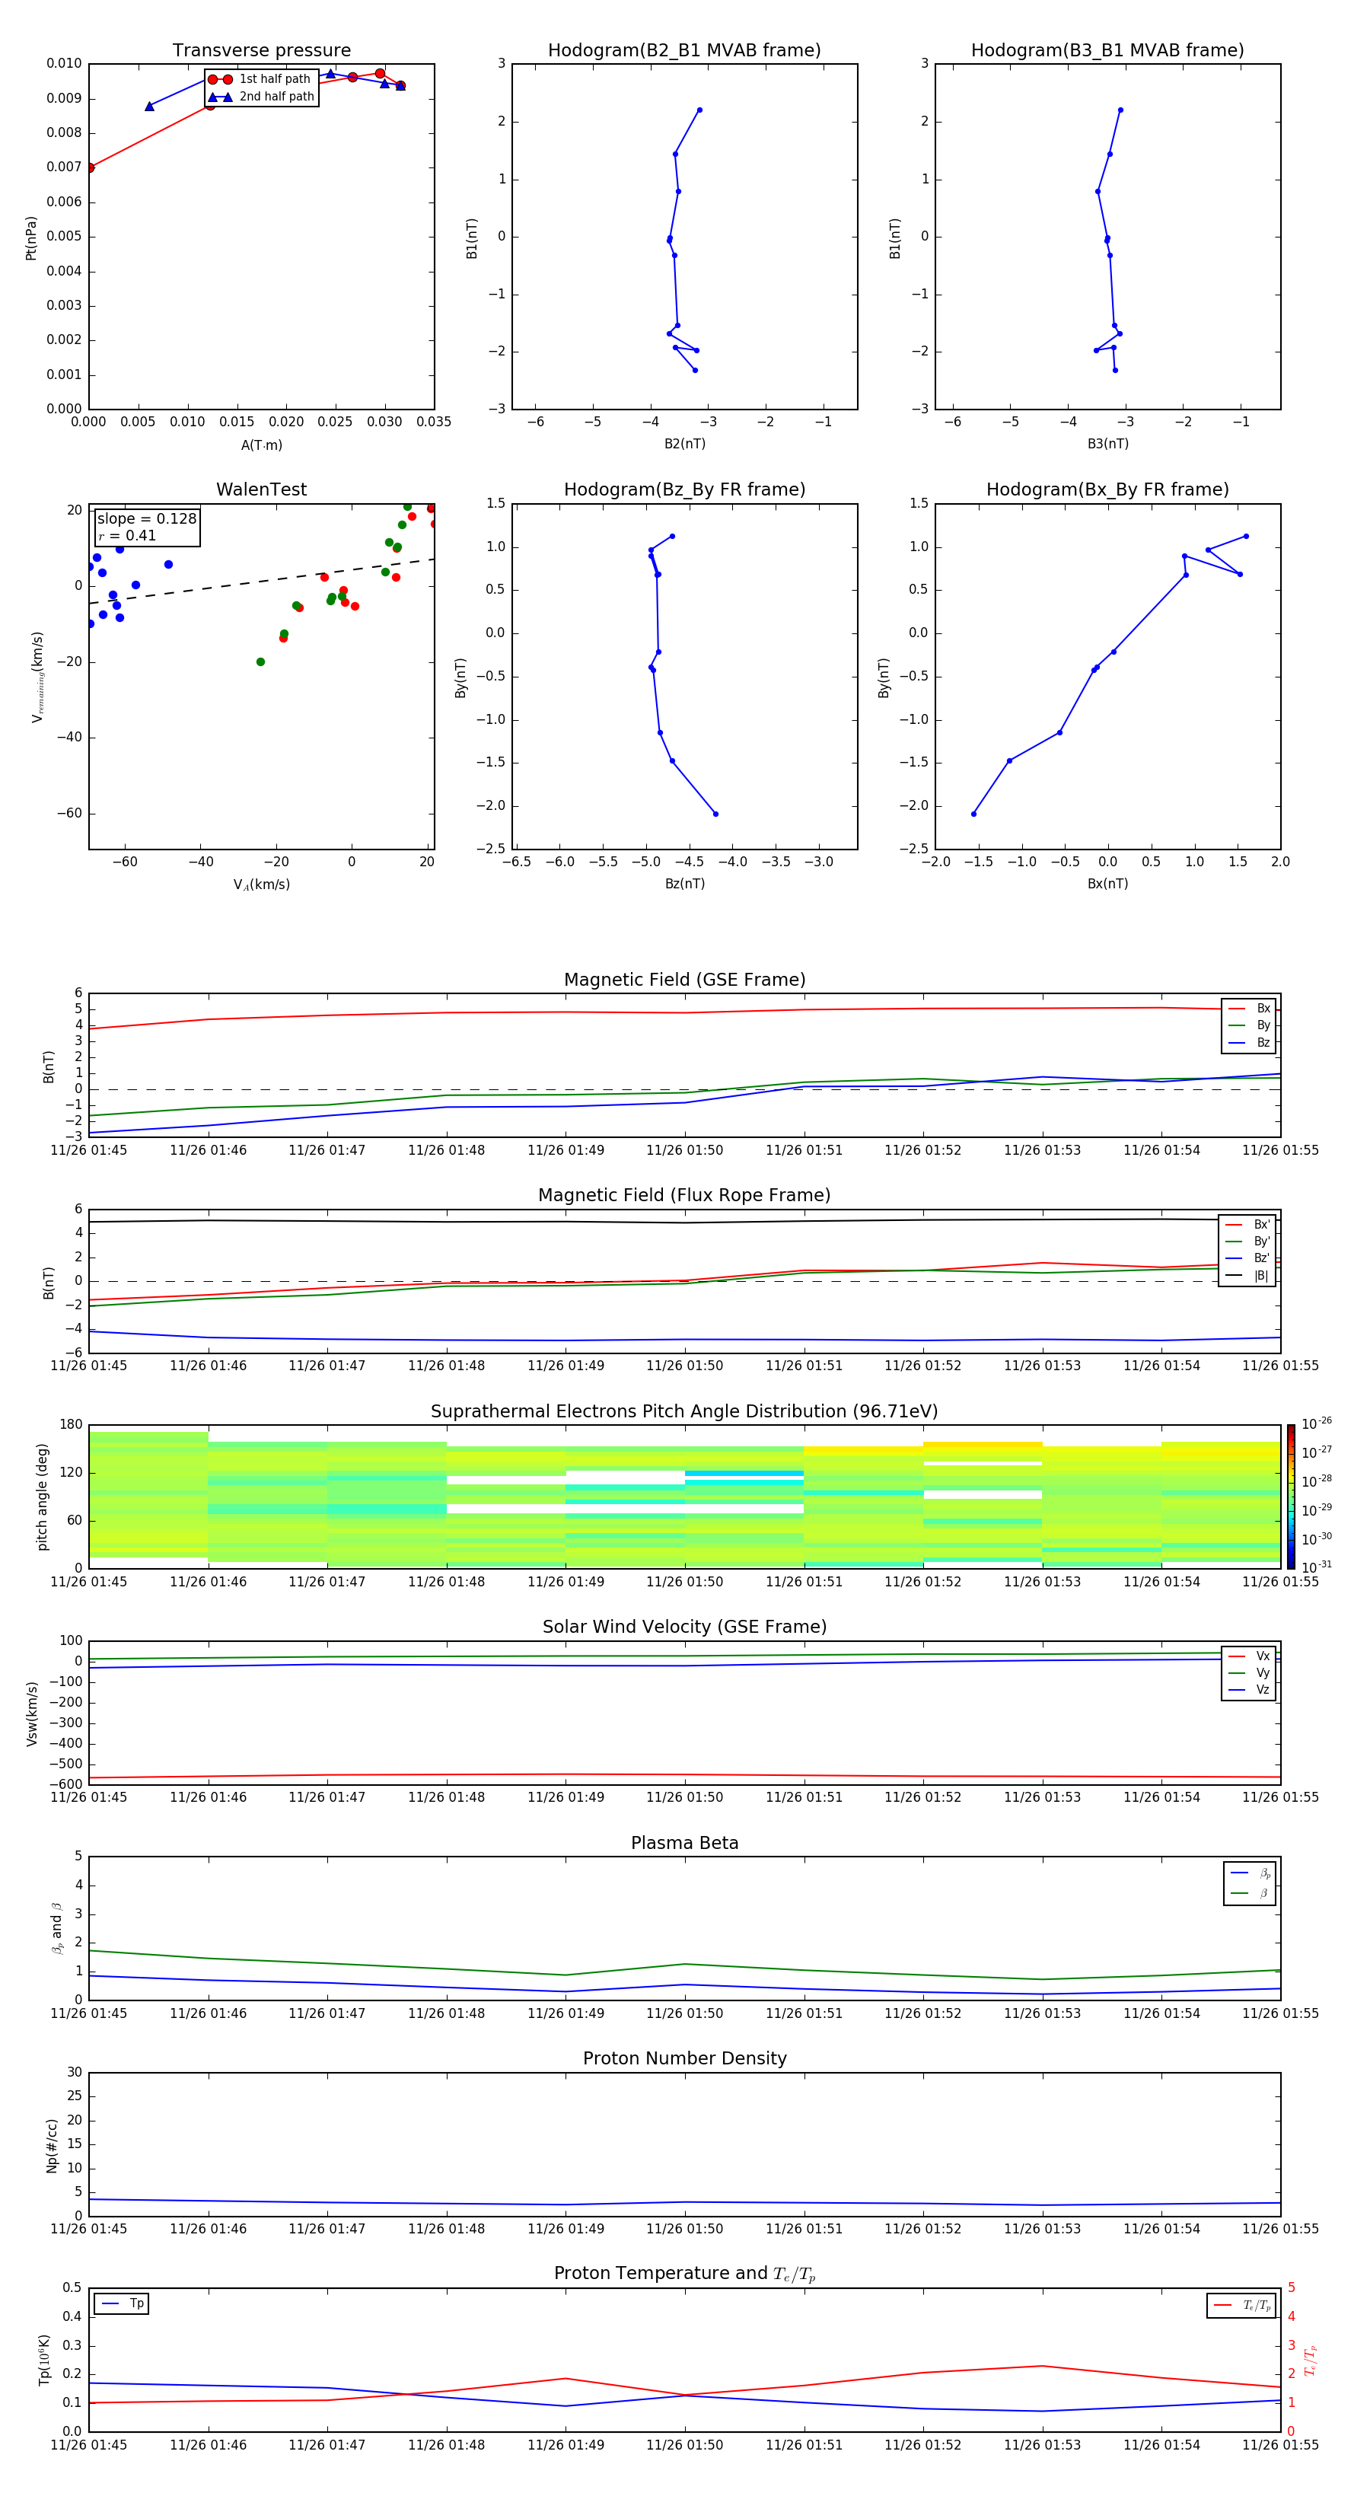This screenshot has height=2512, width=1370.
Task: Click "By" in the GSE magnetic field legend
Action: (1263, 1026)
